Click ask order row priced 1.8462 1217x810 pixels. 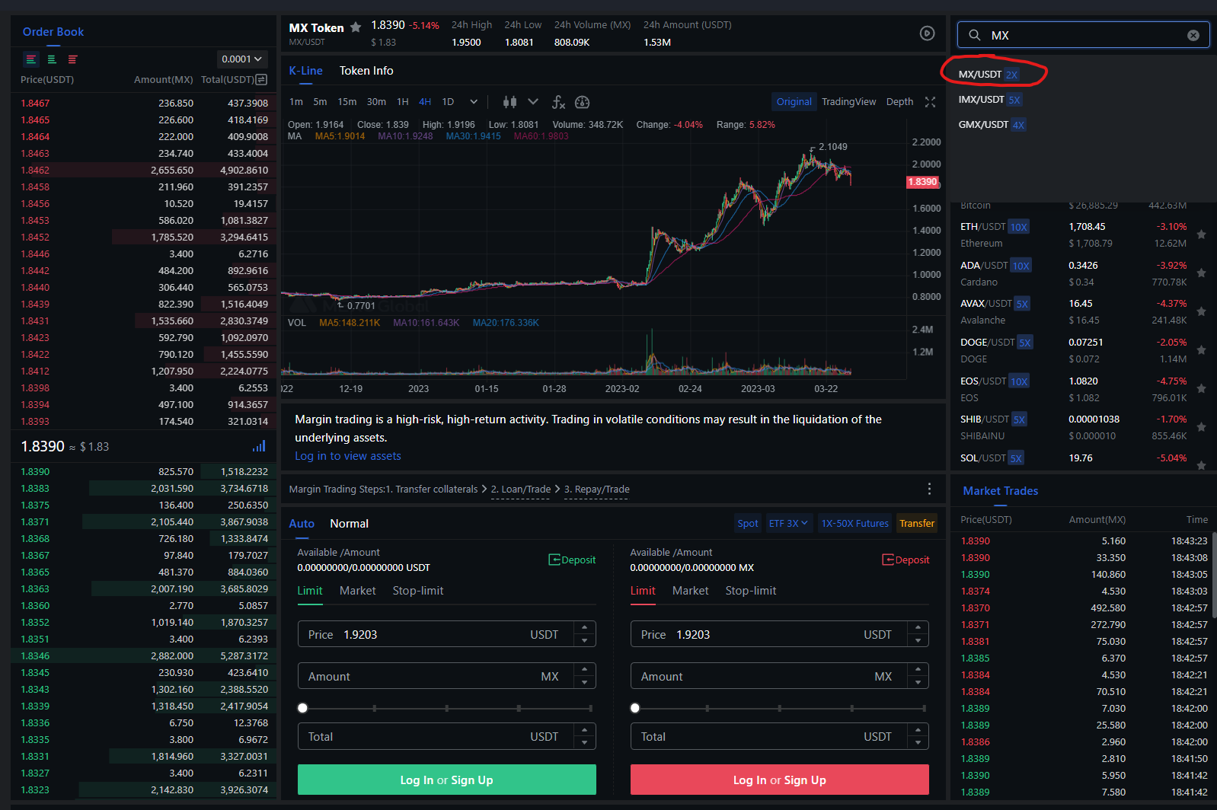click(x=144, y=170)
